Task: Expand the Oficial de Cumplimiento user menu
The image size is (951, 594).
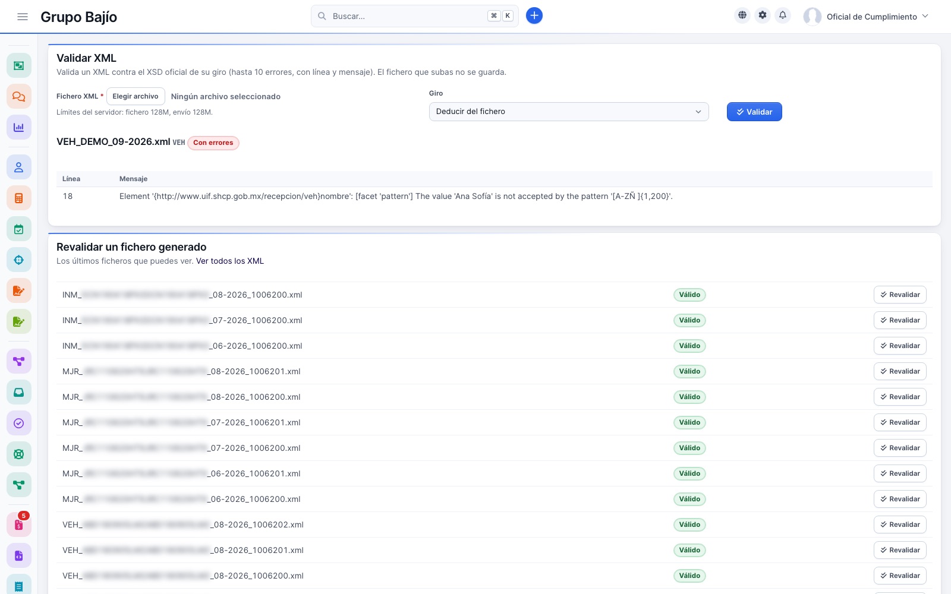Action: pos(866,17)
